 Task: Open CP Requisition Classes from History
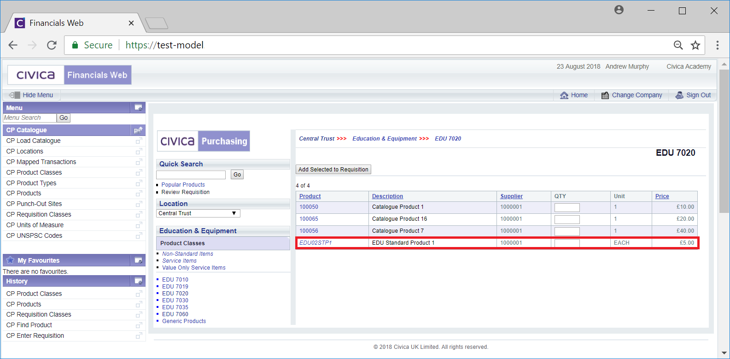pos(39,314)
